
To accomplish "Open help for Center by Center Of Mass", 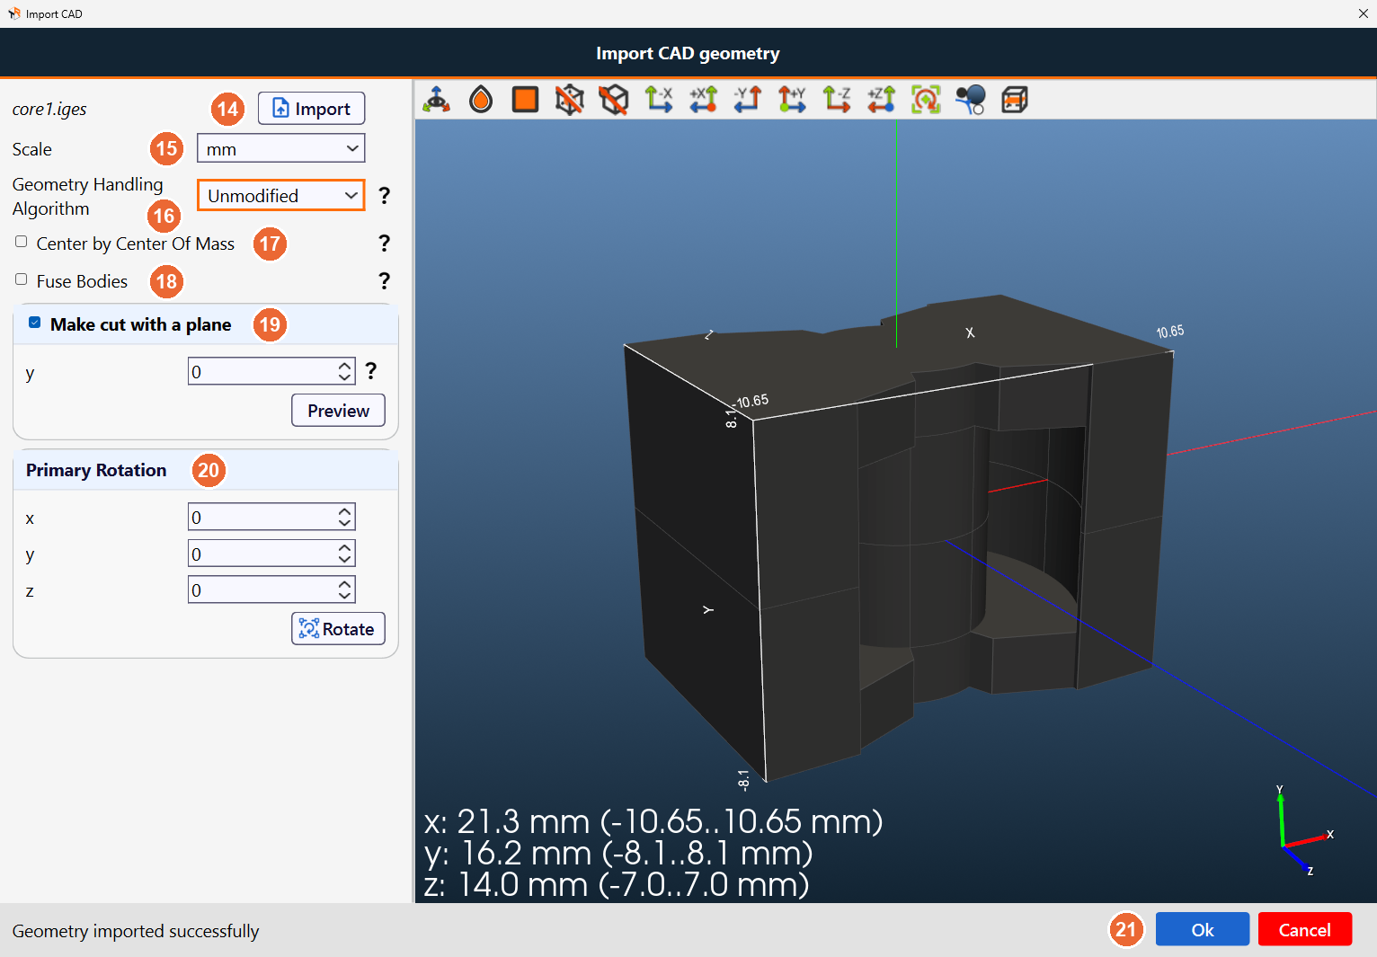I will (385, 243).
